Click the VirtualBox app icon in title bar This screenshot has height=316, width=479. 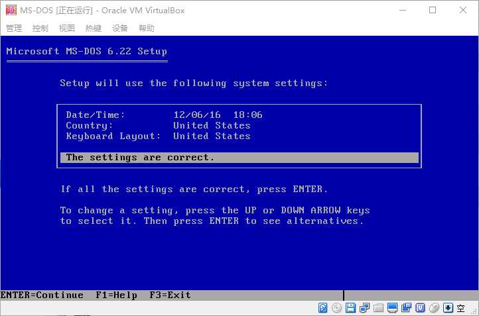tap(11, 10)
